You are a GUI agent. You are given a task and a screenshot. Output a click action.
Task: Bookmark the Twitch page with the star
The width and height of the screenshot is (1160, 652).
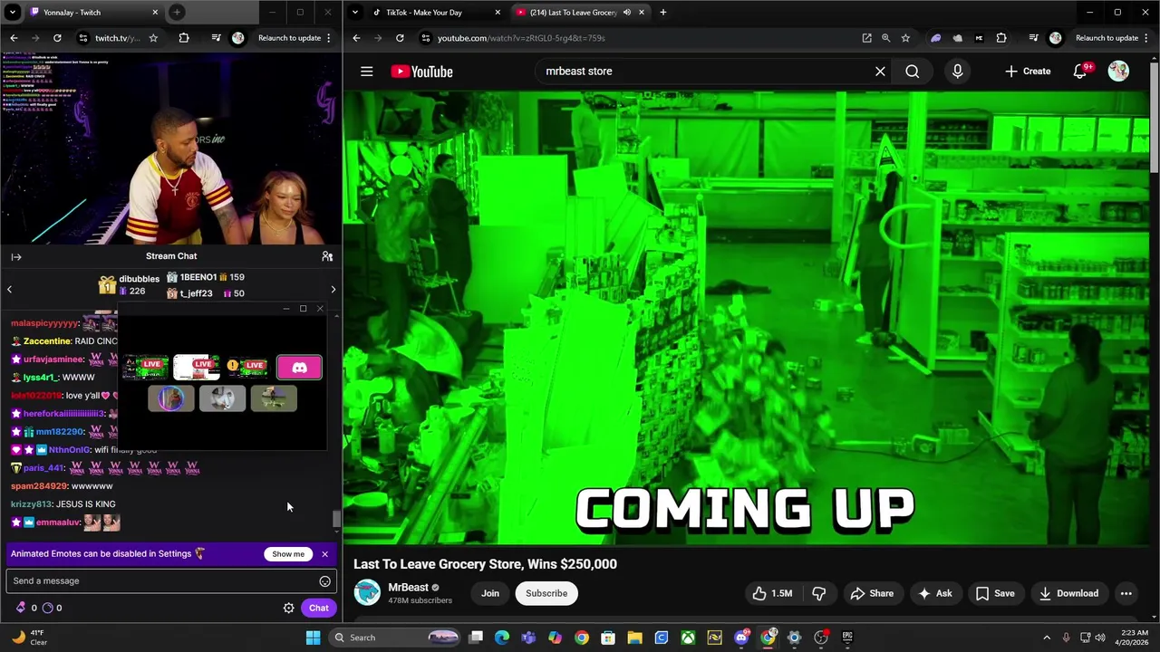point(153,38)
